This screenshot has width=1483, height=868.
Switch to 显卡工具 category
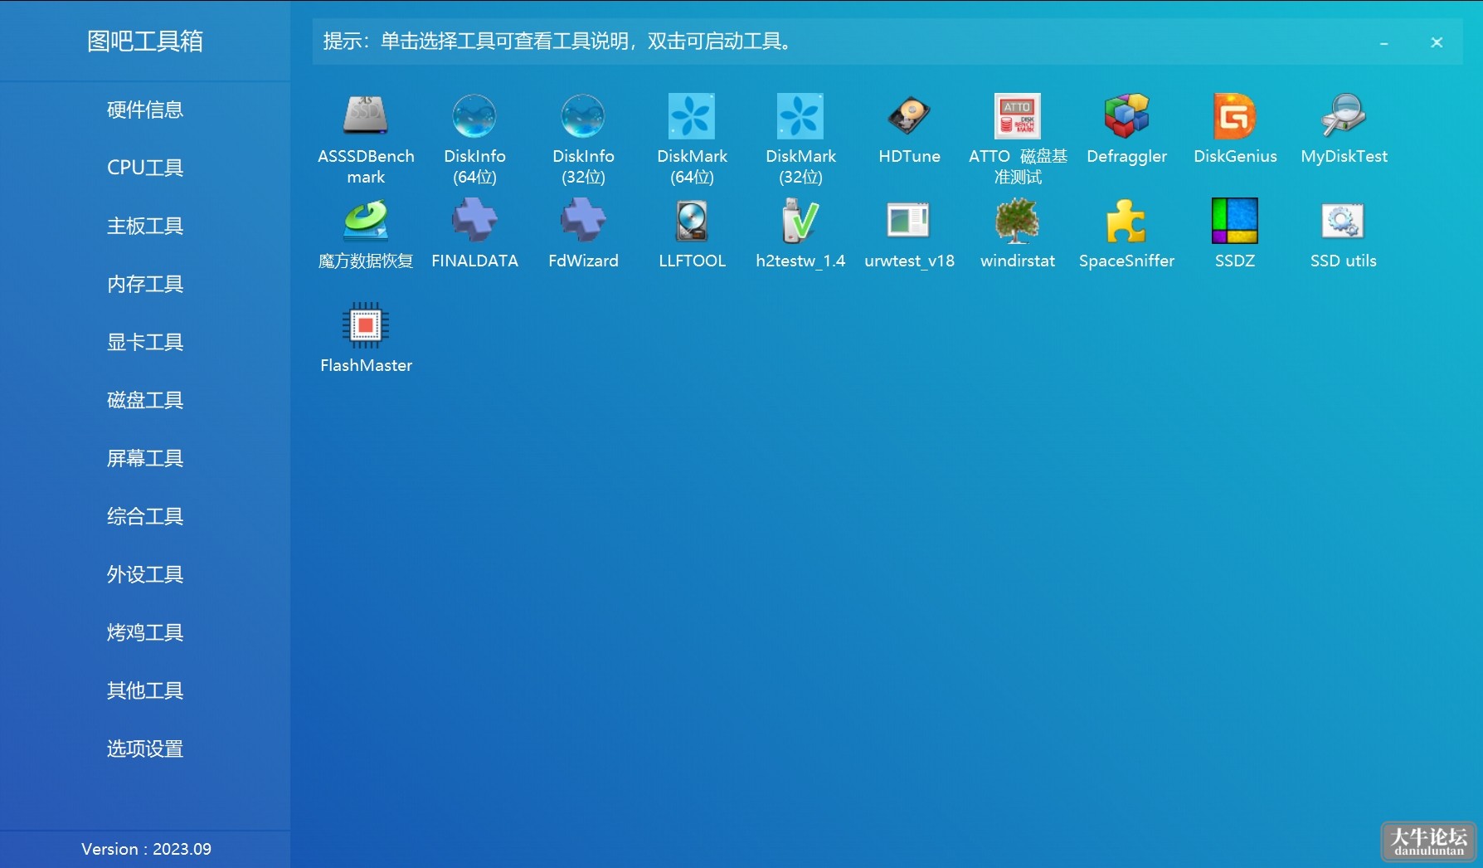coord(145,342)
